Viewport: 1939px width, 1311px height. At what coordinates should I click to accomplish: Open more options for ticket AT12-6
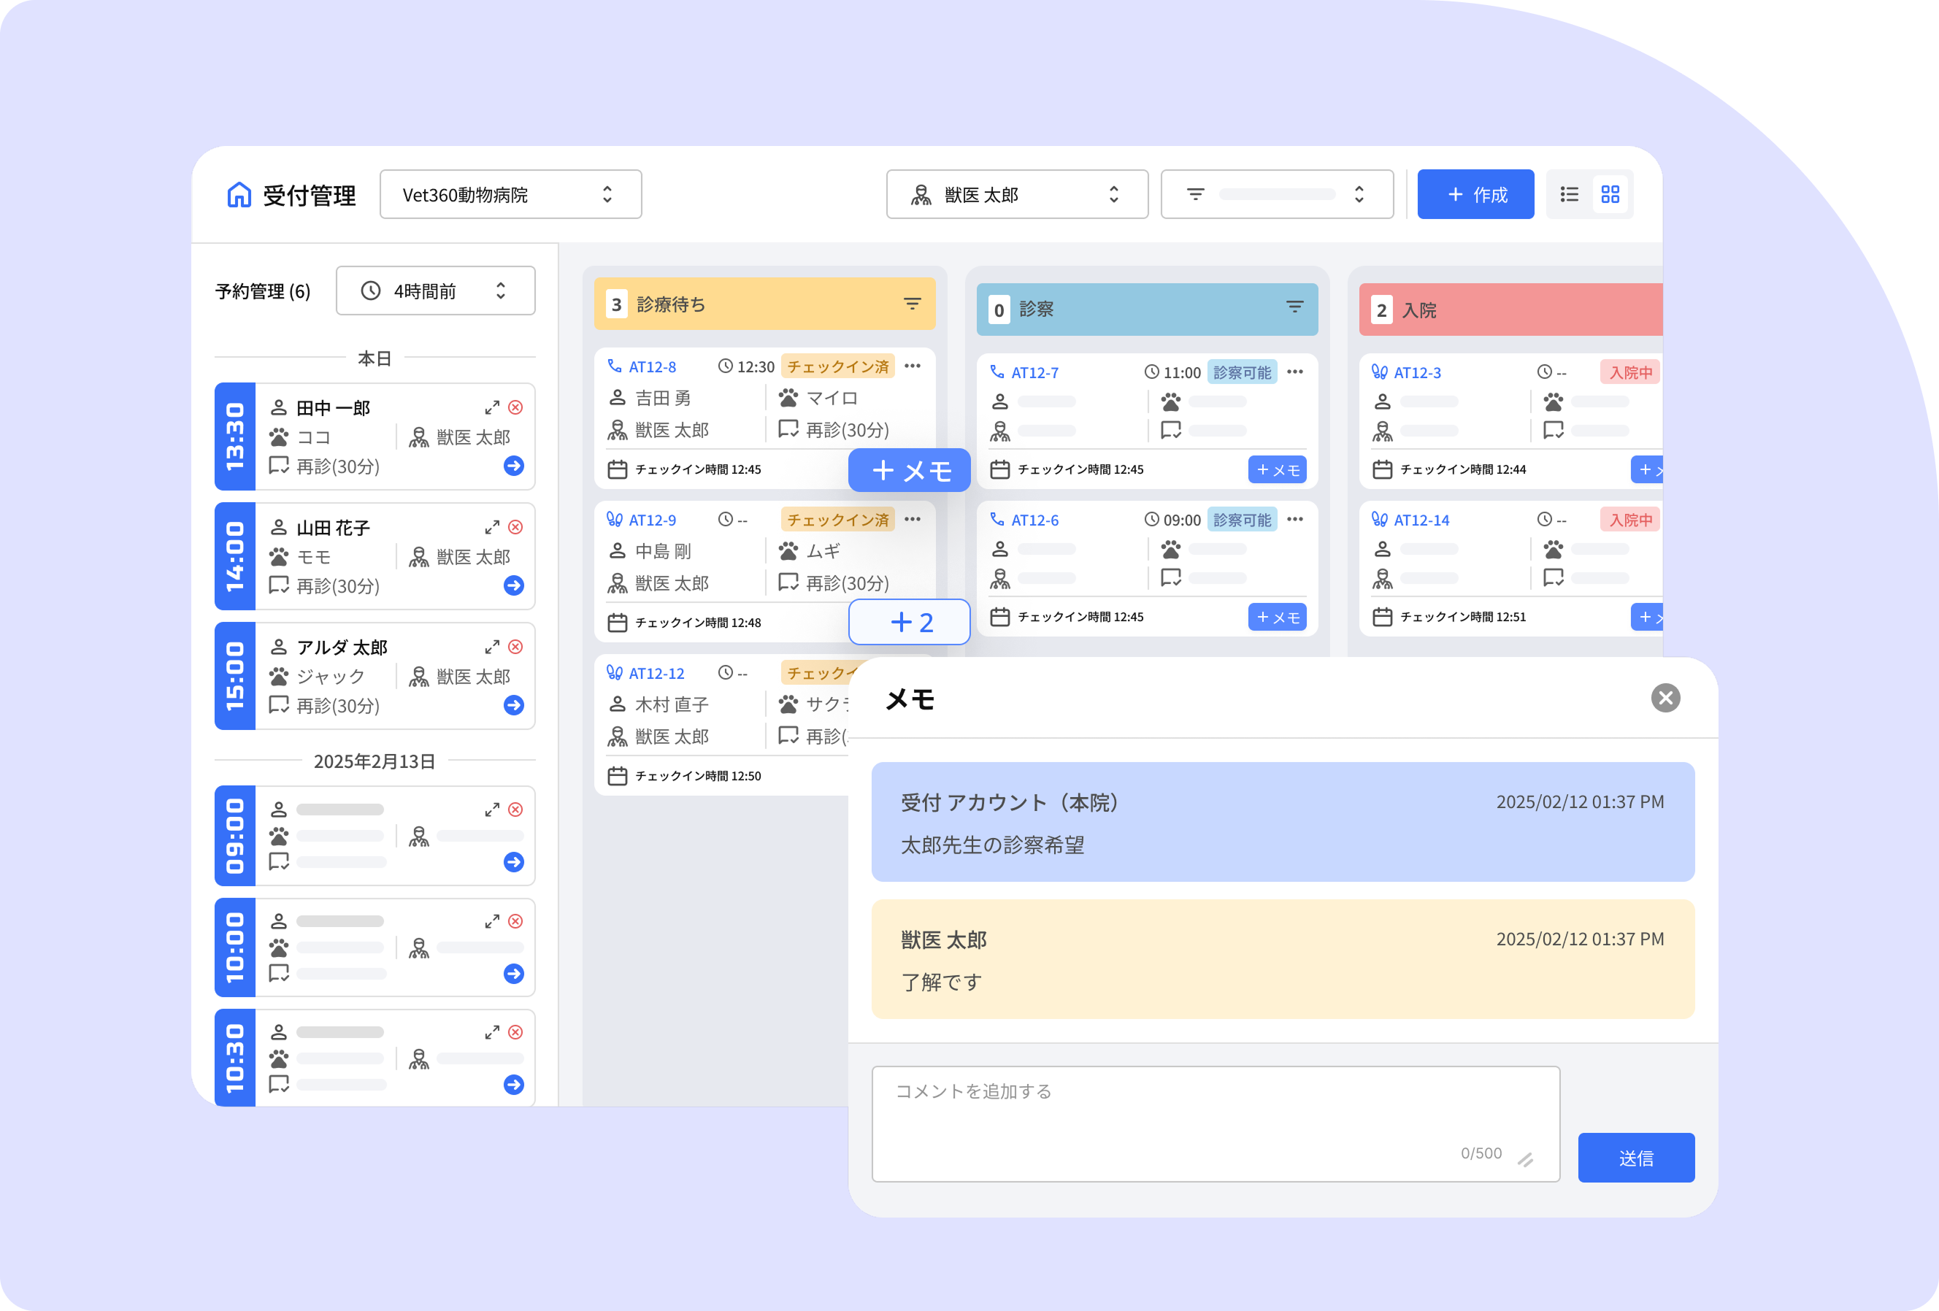pyautogui.click(x=1295, y=520)
